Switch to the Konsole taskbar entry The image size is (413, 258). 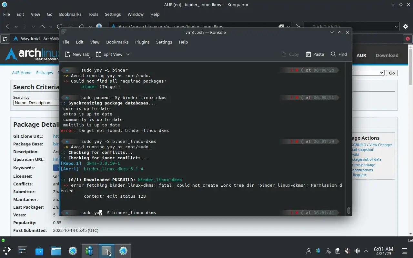click(x=106, y=251)
